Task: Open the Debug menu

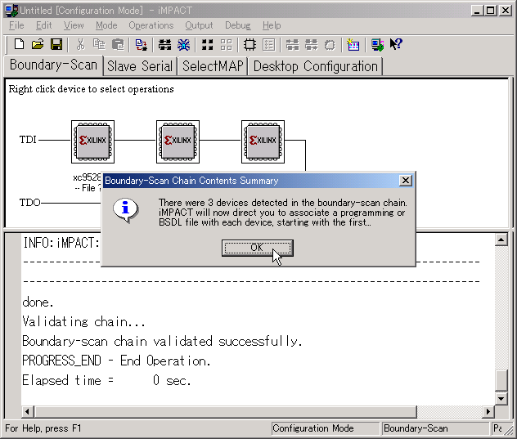Action: pos(238,25)
